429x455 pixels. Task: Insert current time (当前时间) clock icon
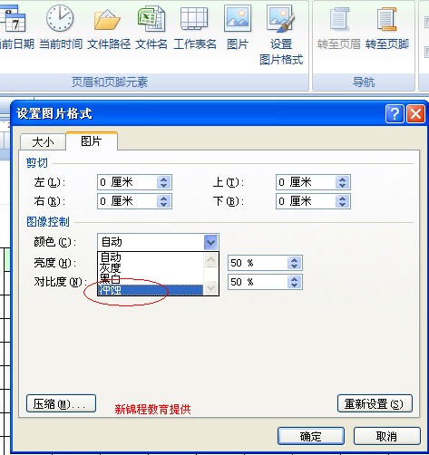(x=60, y=19)
